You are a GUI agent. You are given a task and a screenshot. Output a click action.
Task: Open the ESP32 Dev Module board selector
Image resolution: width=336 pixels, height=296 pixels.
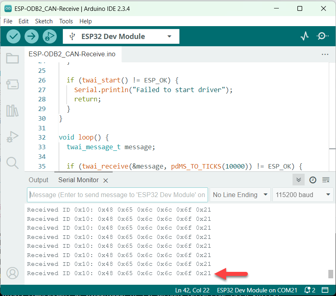click(121, 37)
